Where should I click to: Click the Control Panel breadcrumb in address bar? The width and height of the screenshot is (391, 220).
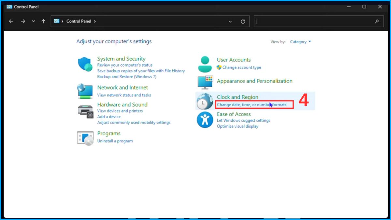[x=79, y=21]
